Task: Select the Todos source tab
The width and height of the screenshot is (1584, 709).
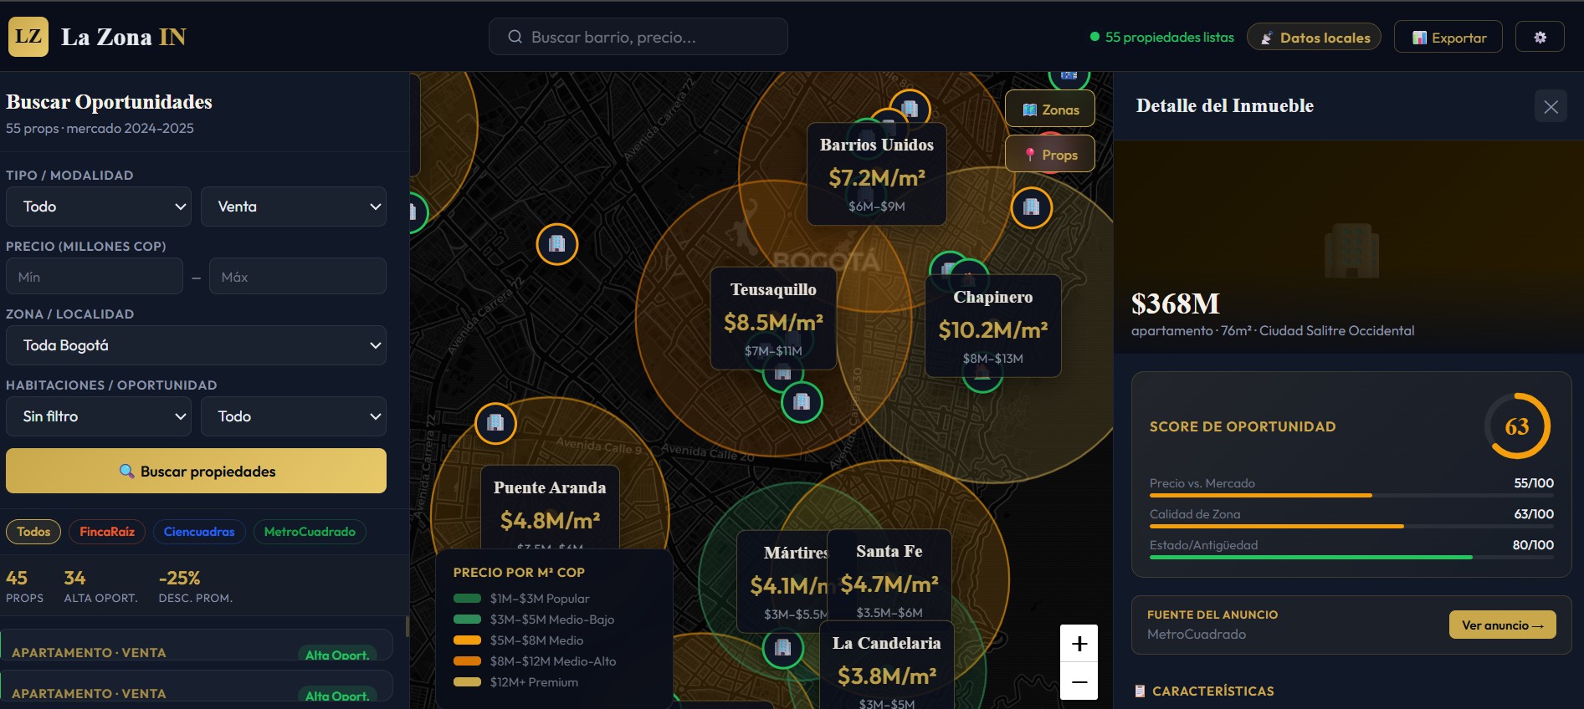Action: (x=33, y=532)
